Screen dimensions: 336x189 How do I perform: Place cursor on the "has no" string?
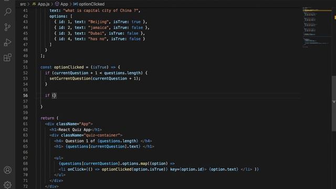pyautogui.click(x=97, y=39)
